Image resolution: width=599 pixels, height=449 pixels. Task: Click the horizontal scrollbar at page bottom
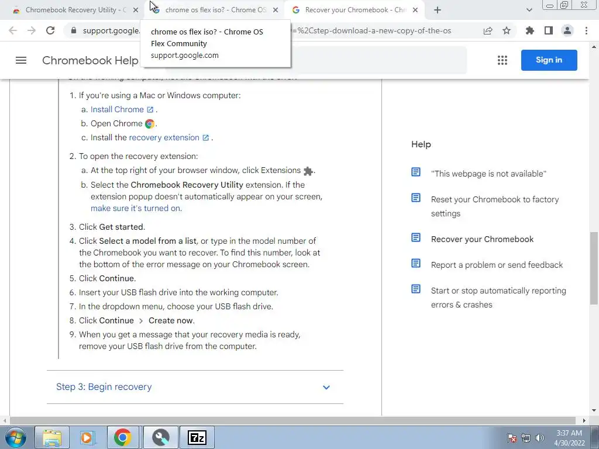coord(292,420)
